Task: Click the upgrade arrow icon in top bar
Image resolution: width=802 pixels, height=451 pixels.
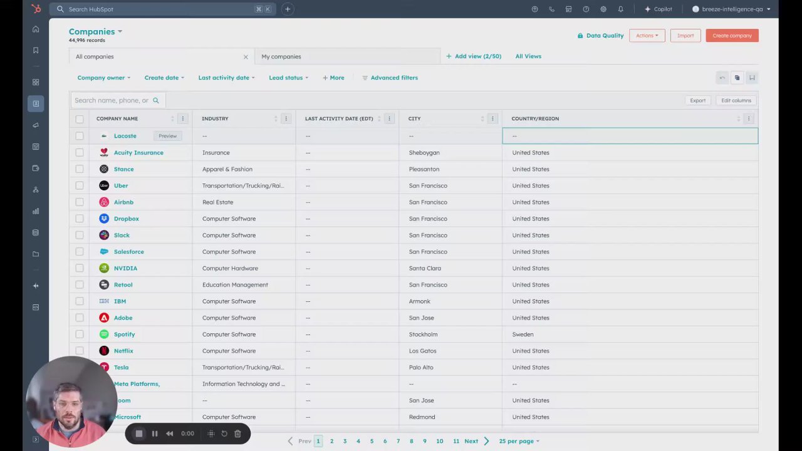Action: (534, 9)
